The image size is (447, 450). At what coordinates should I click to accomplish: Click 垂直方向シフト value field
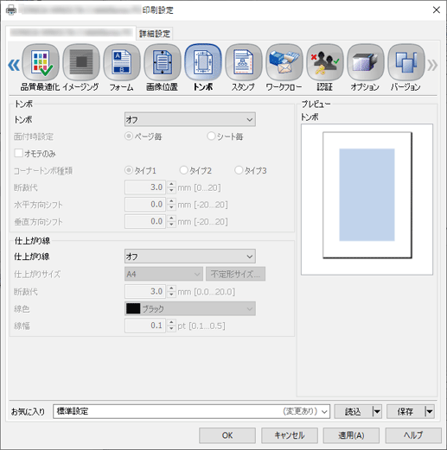click(x=145, y=221)
